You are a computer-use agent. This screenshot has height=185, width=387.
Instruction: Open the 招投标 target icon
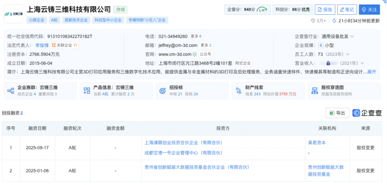(x=162, y=91)
